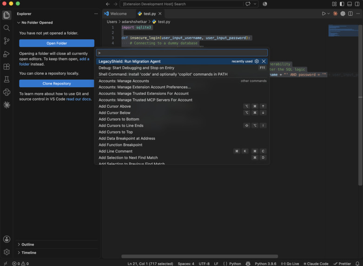Screen dimensions: 363x266
Task: Open the Manage gear menu
Action: [7, 252]
